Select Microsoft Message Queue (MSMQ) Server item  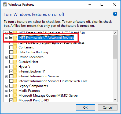coord(48,96)
